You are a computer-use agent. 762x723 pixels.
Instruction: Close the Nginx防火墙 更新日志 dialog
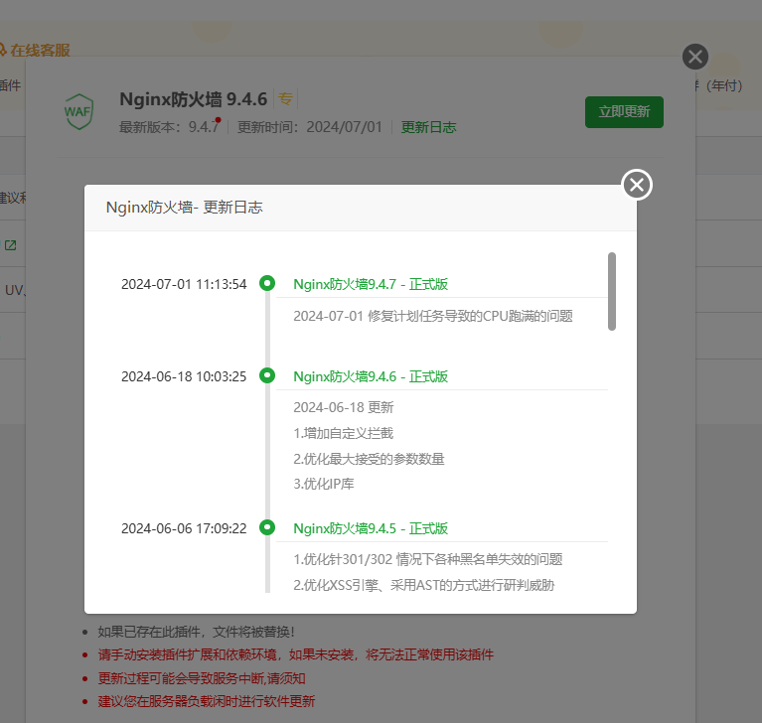(637, 185)
